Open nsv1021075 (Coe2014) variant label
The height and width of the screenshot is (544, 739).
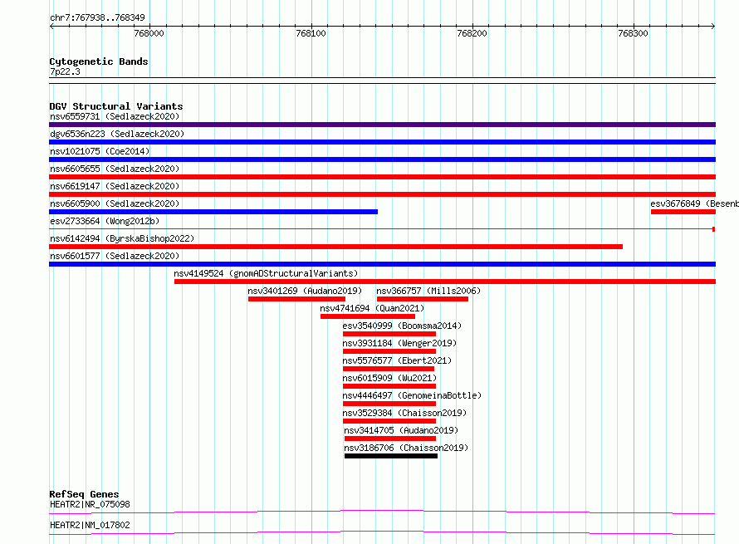point(100,151)
